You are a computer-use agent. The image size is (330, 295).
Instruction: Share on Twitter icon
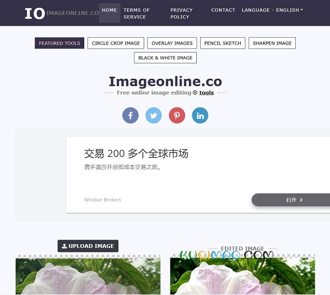pos(154,115)
